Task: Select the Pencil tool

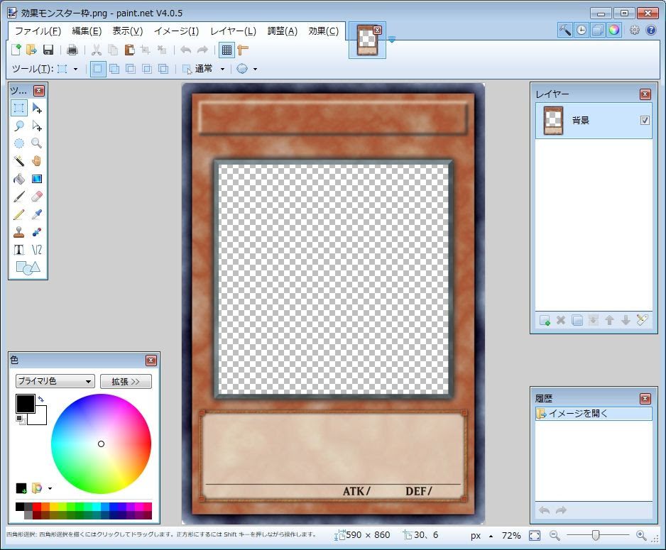Action: [x=18, y=215]
